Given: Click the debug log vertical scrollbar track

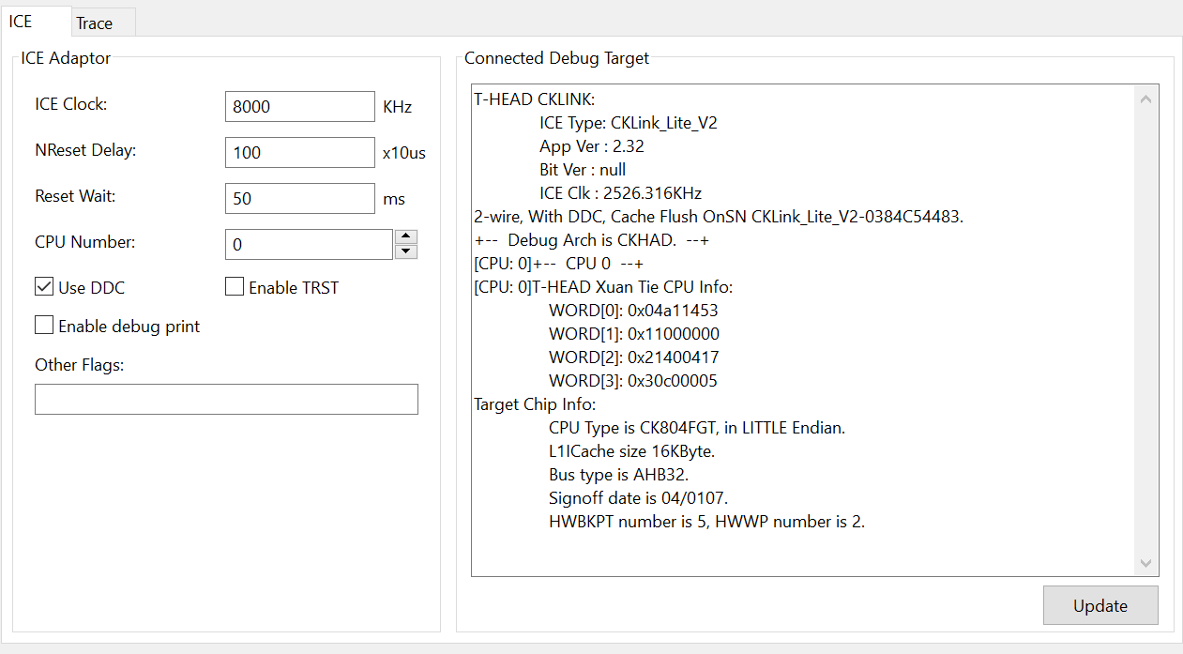Looking at the screenshot, I should pyautogui.click(x=1145, y=328).
